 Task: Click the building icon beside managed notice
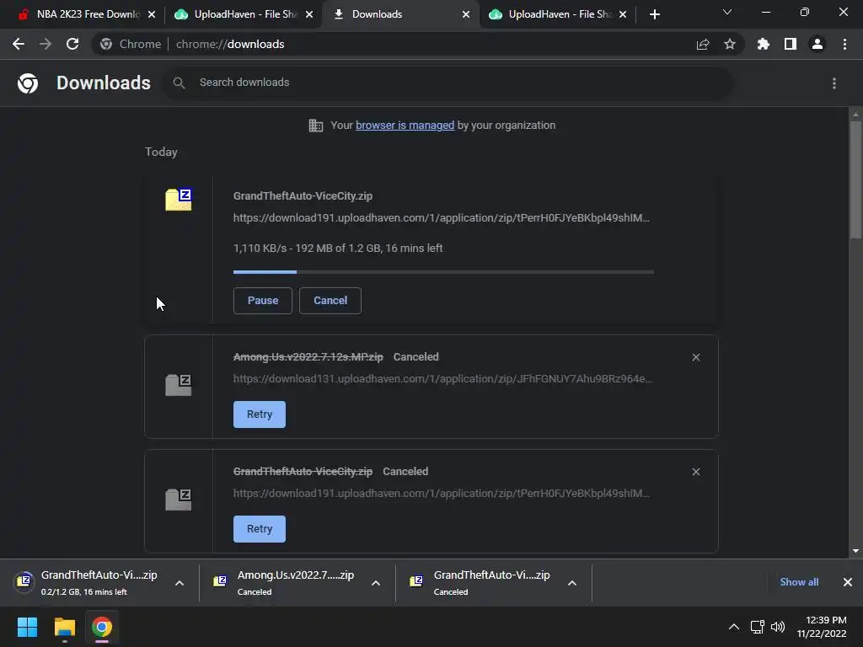click(x=316, y=126)
